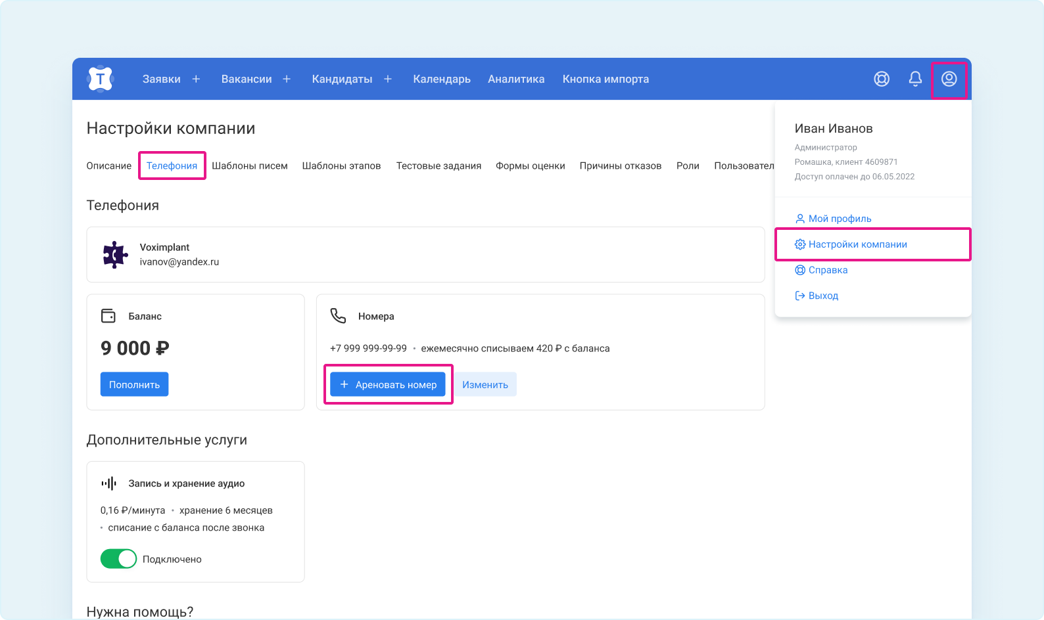Viewport: 1044px width, 620px height.
Task: Click Запись и хранение аудио title
Action: coord(187,483)
